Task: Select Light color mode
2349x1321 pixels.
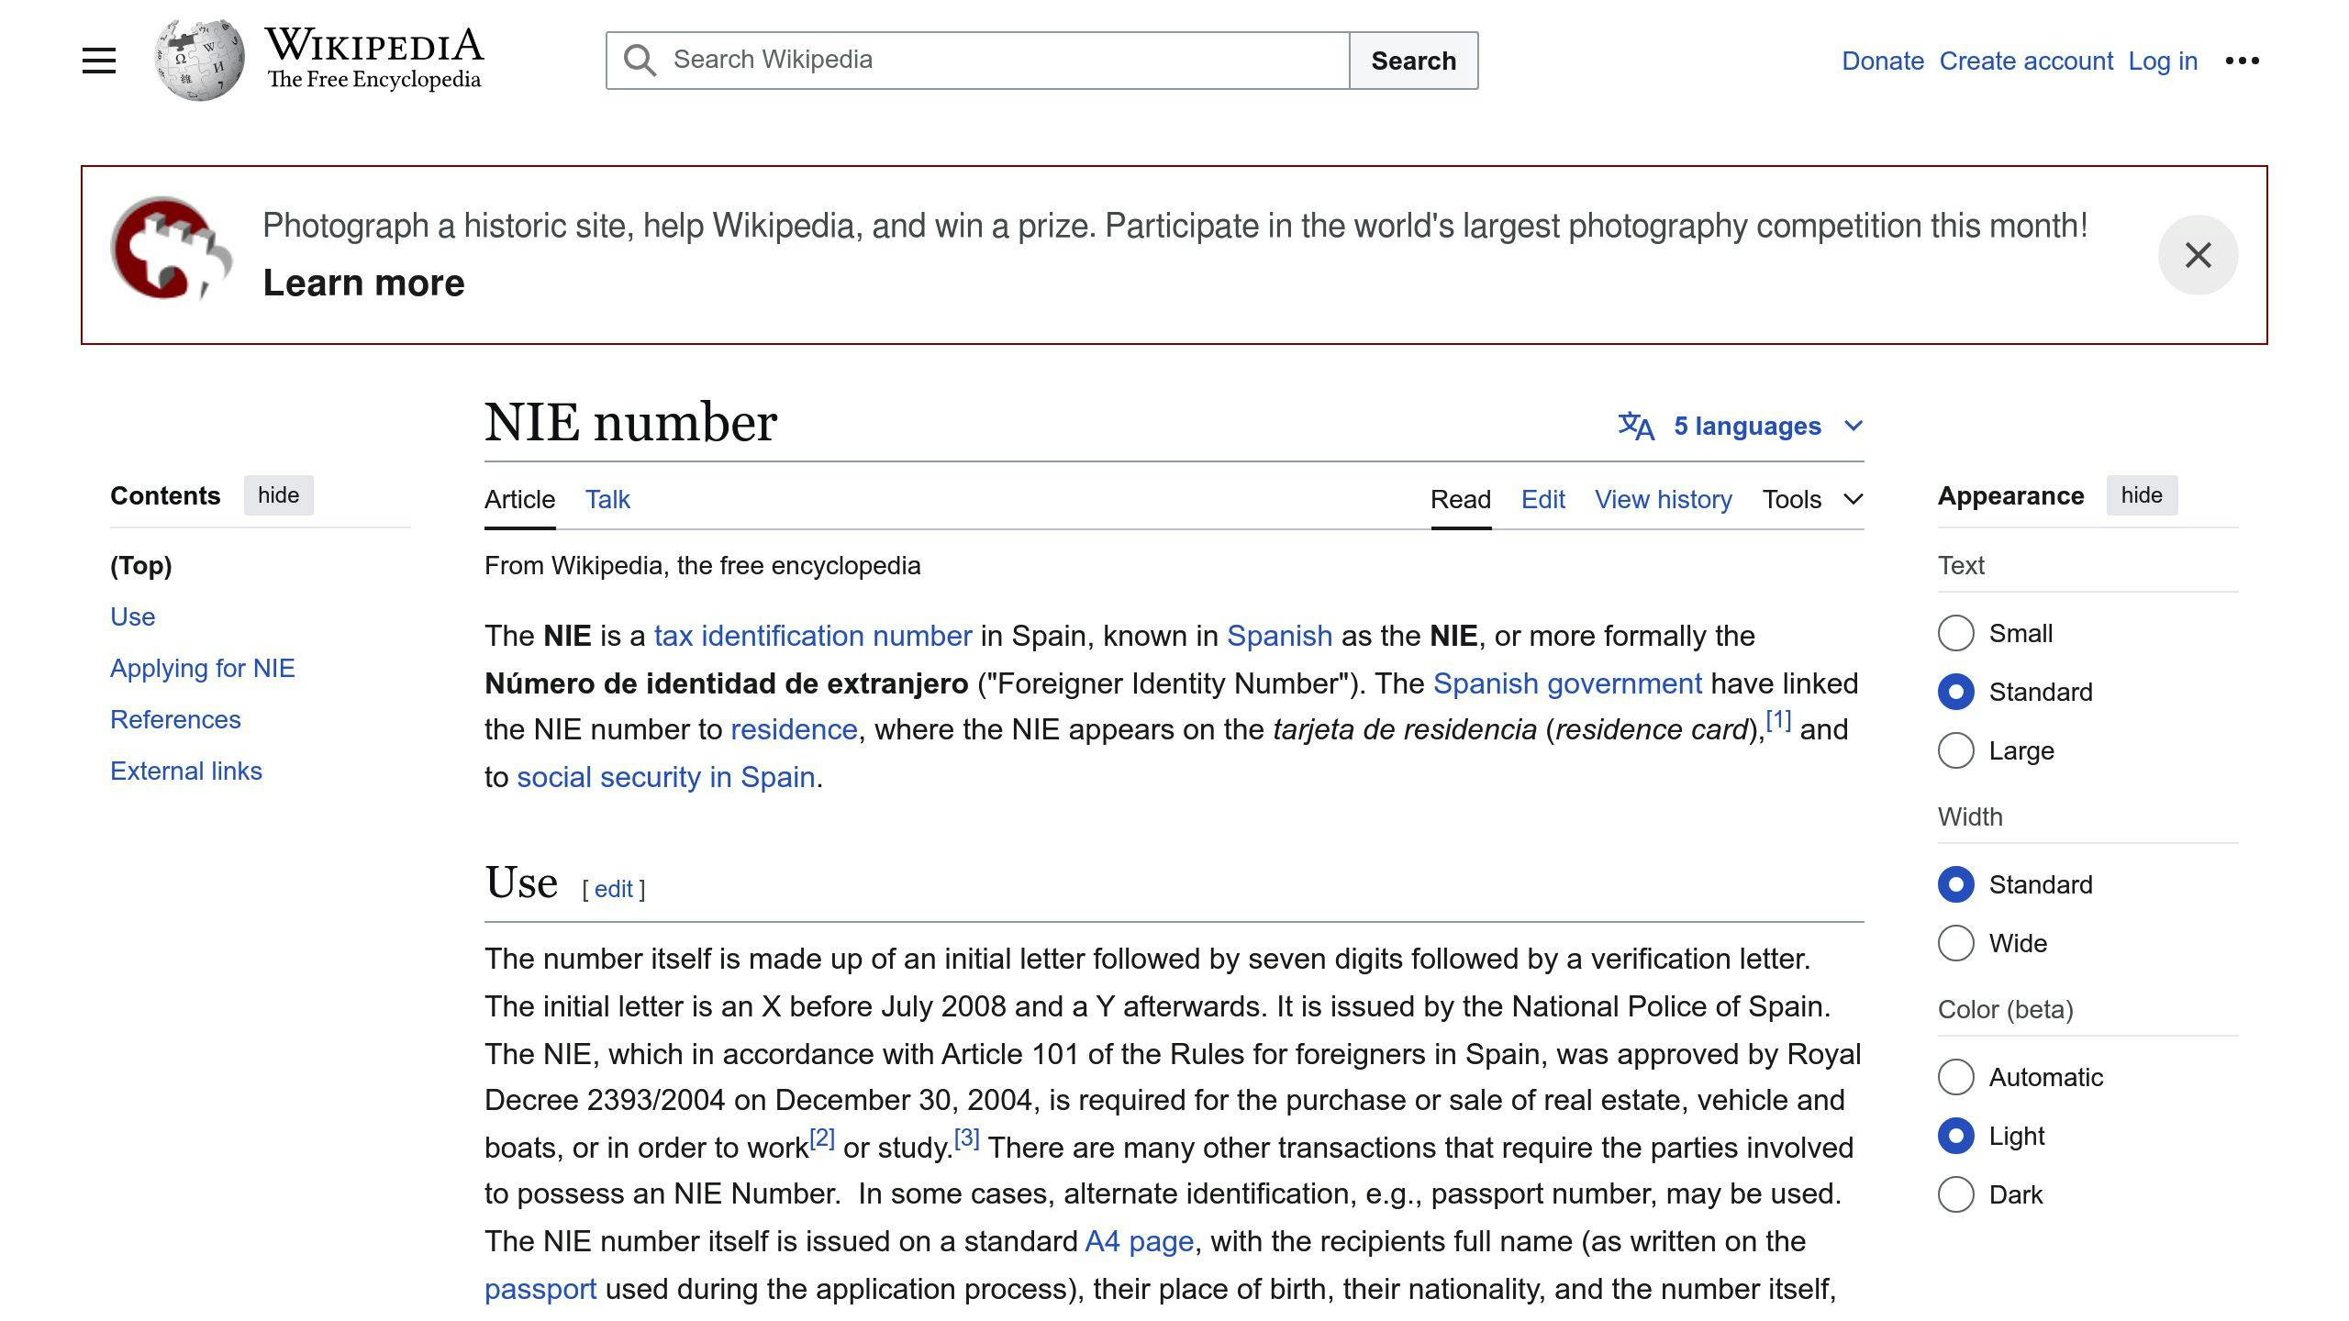Action: point(1955,1136)
